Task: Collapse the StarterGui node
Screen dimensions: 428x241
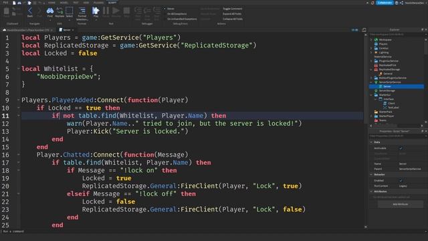Action: [371, 95]
